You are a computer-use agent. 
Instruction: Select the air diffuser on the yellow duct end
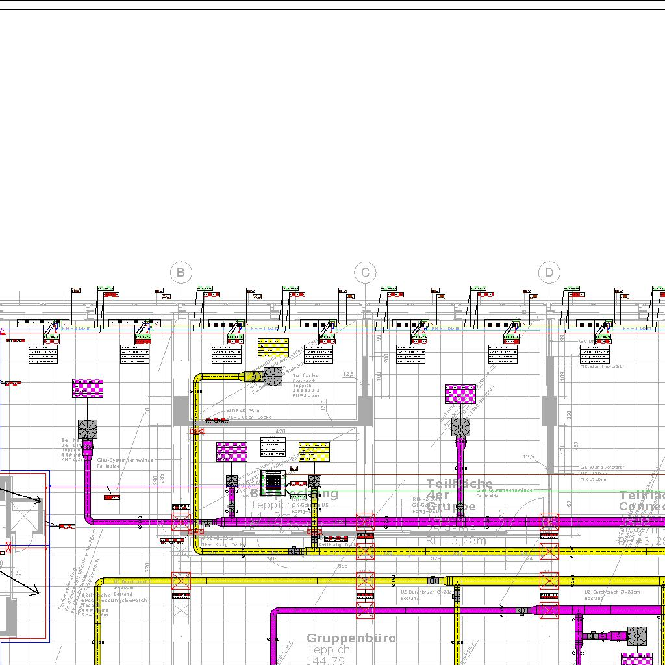[273, 376]
